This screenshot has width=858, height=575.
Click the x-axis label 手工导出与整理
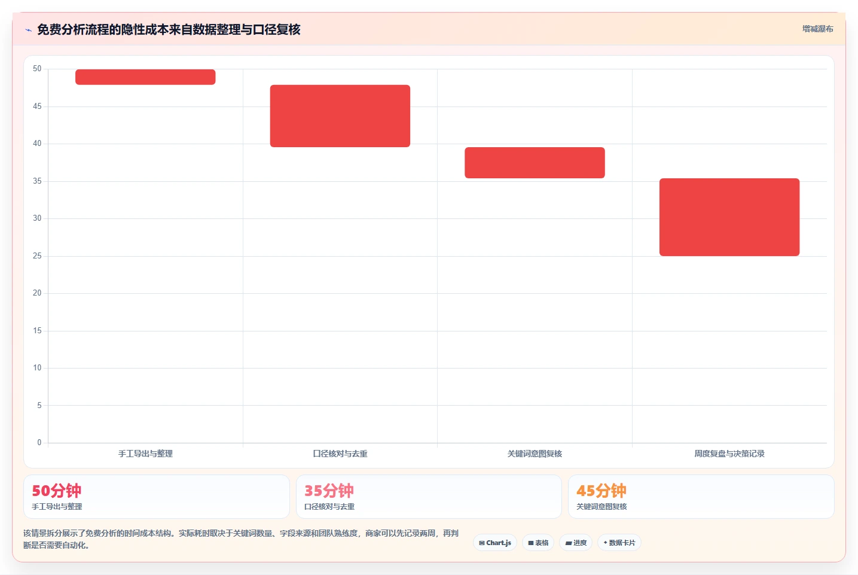[x=145, y=454]
